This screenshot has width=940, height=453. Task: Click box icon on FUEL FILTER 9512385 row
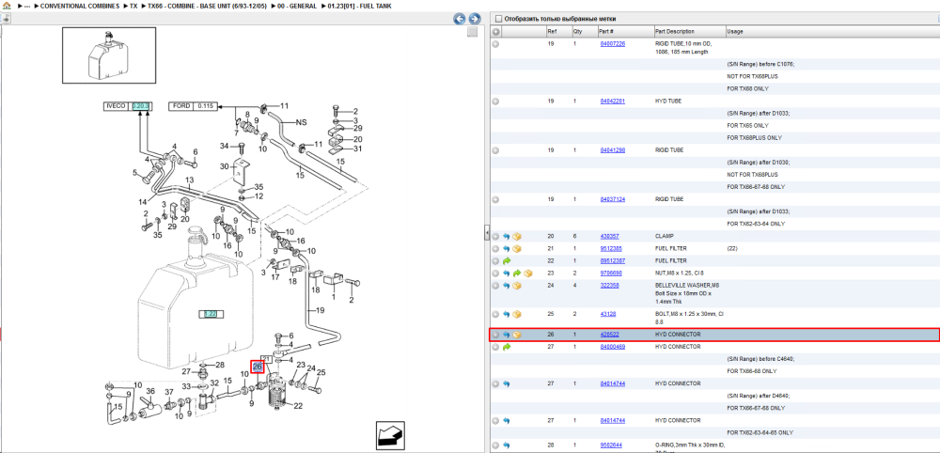click(x=517, y=248)
